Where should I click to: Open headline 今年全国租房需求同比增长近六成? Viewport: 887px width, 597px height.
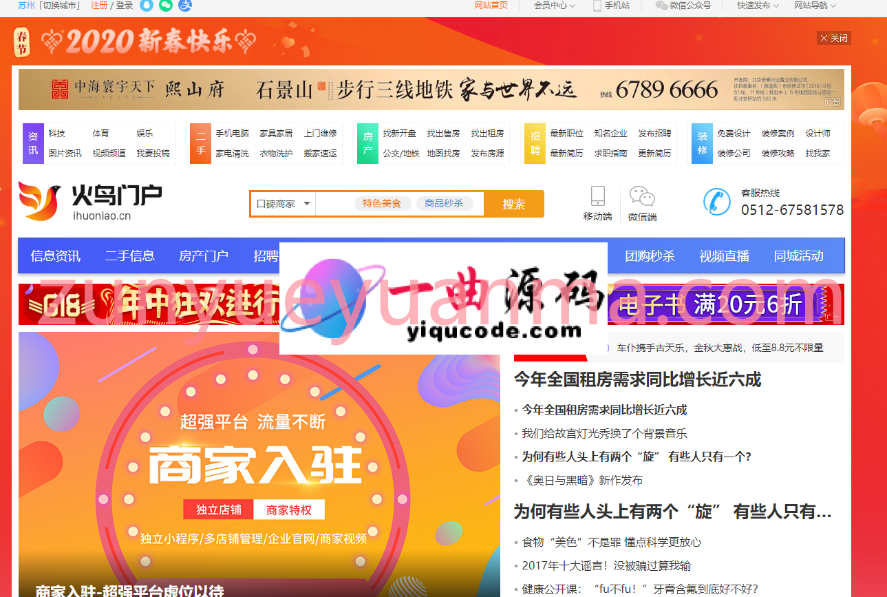(638, 380)
